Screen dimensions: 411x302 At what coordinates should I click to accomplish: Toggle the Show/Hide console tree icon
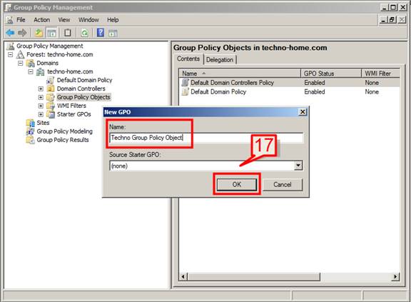(51, 33)
